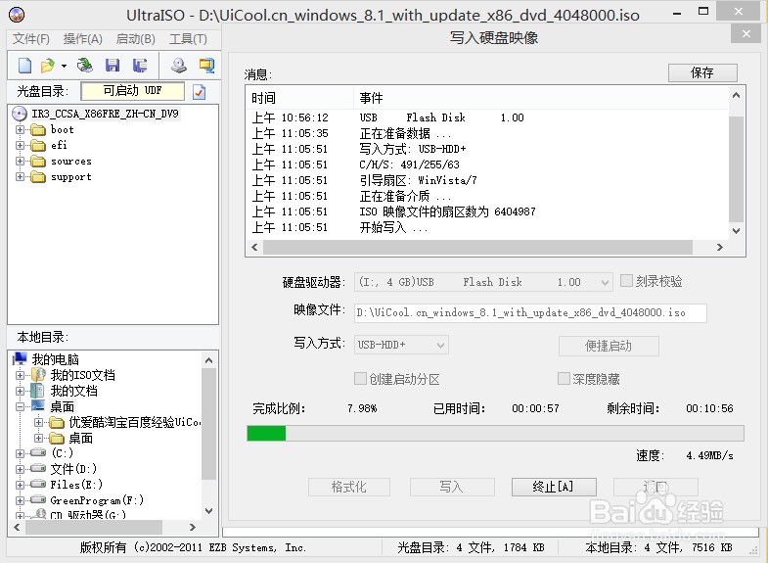Click the 便捷启动 button
Viewport: 768px width, 563px height.
tap(609, 346)
